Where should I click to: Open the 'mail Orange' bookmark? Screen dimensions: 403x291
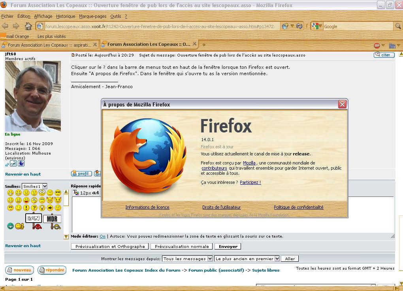[15, 36]
